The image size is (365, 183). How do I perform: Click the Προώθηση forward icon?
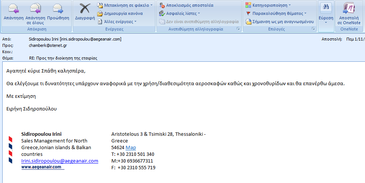point(58,9)
